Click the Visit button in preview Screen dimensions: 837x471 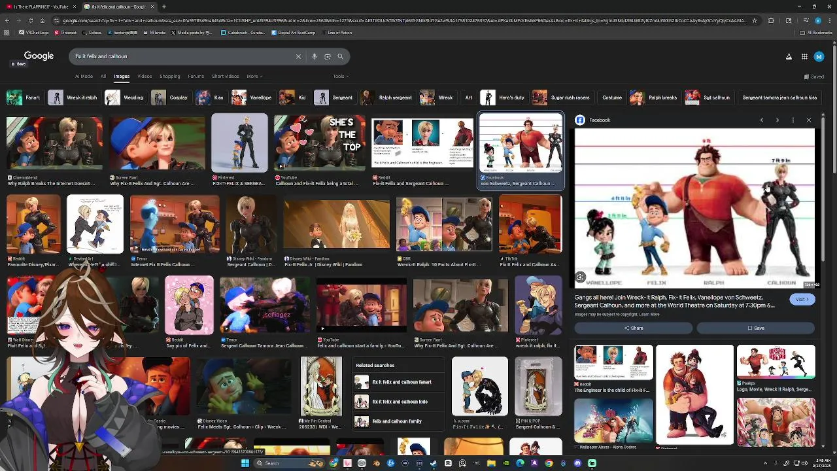pos(802,300)
